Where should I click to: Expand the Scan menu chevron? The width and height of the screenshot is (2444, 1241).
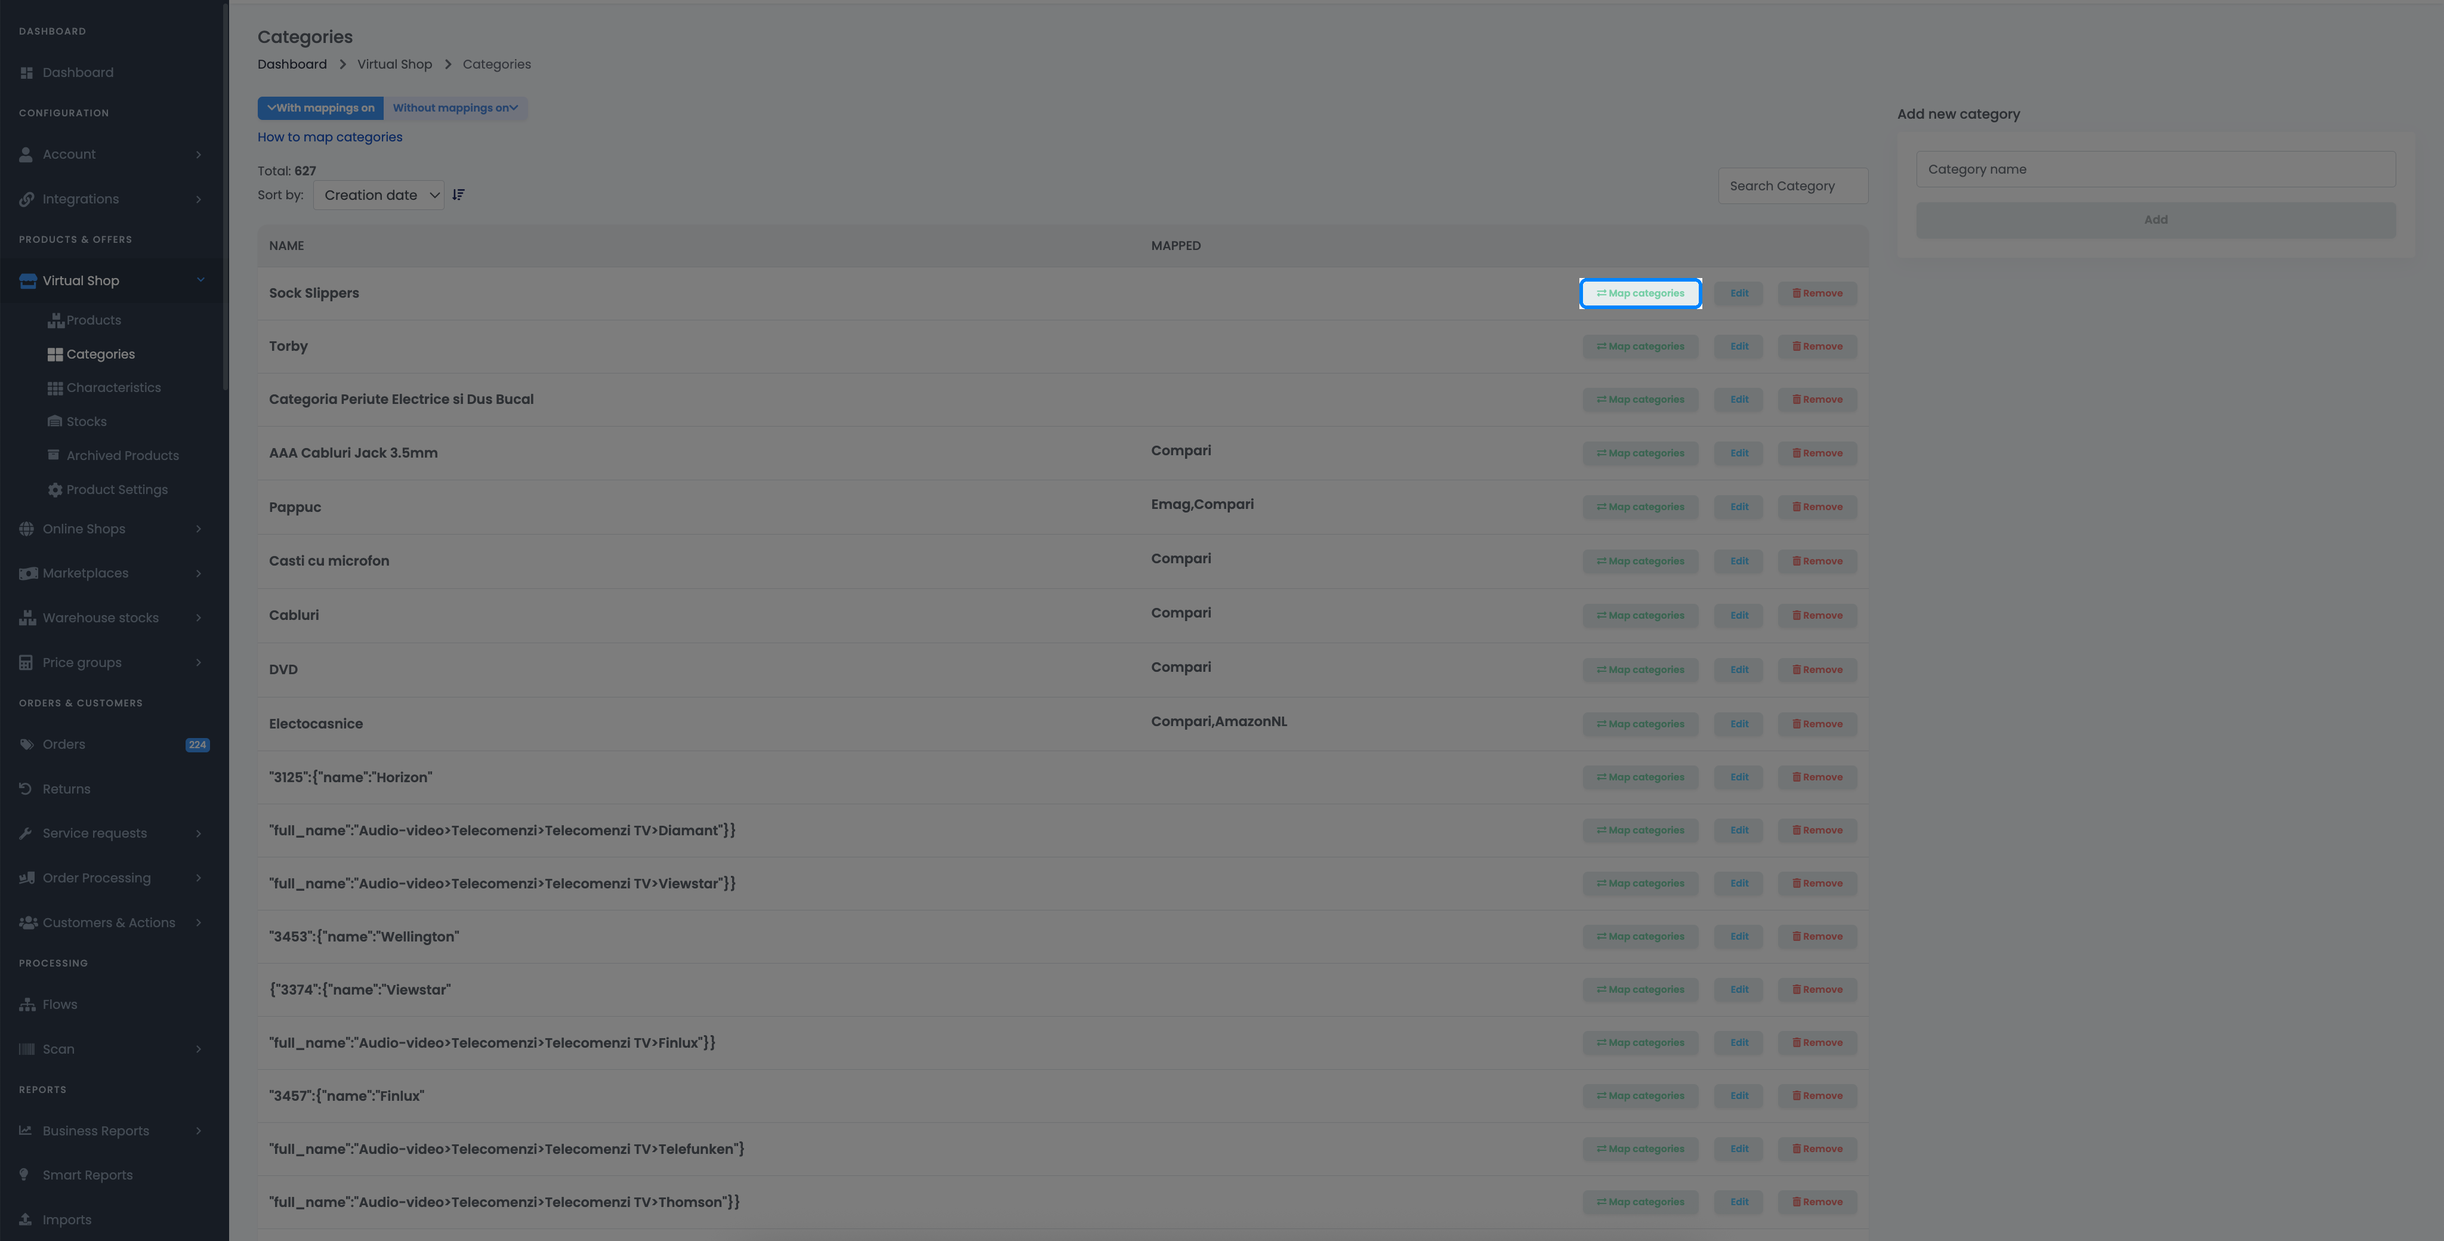click(x=198, y=1049)
